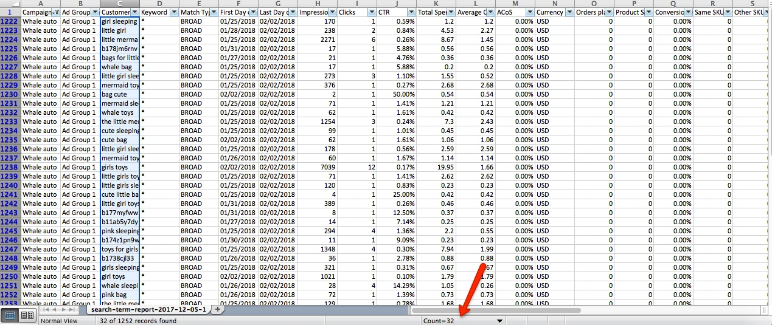This screenshot has width=772, height=325.
Task: Open Orders placed column filter dropdown
Action: [608, 12]
